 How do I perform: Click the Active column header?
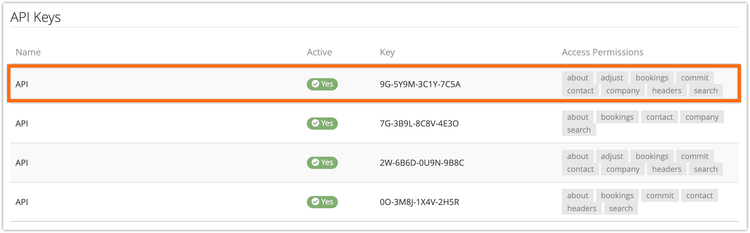pyautogui.click(x=319, y=52)
